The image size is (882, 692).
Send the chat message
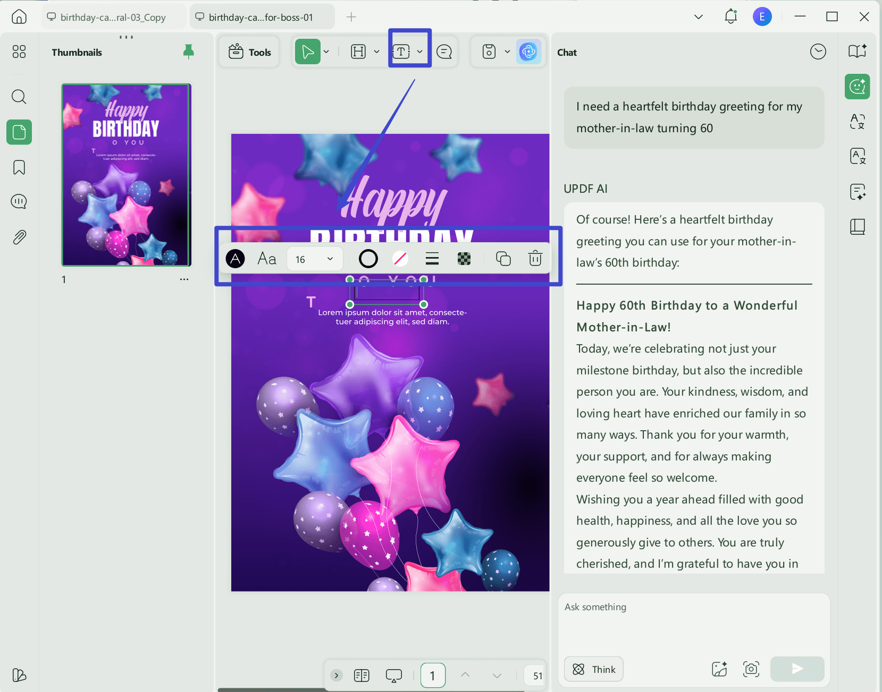pyautogui.click(x=797, y=669)
